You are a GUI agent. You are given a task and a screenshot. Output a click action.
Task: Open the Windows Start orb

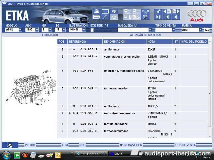coord(6,155)
